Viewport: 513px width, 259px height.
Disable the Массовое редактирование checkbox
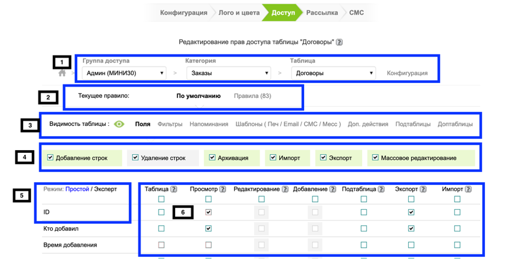(375, 158)
